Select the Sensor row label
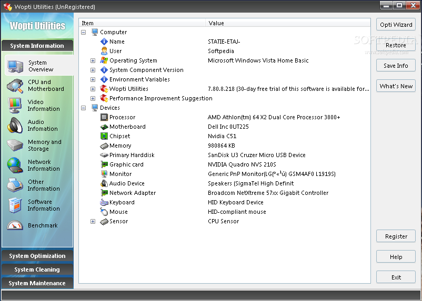Image resolution: width=422 pixels, height=301 pixels. 119,221
